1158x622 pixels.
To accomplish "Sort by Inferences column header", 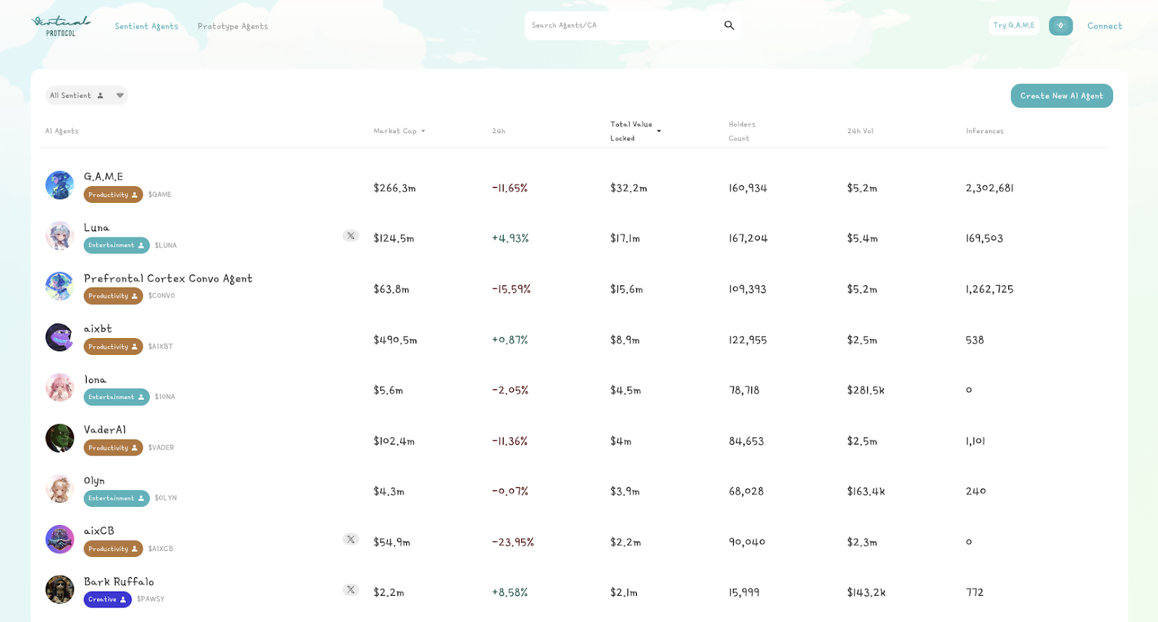I will (984, 131).
